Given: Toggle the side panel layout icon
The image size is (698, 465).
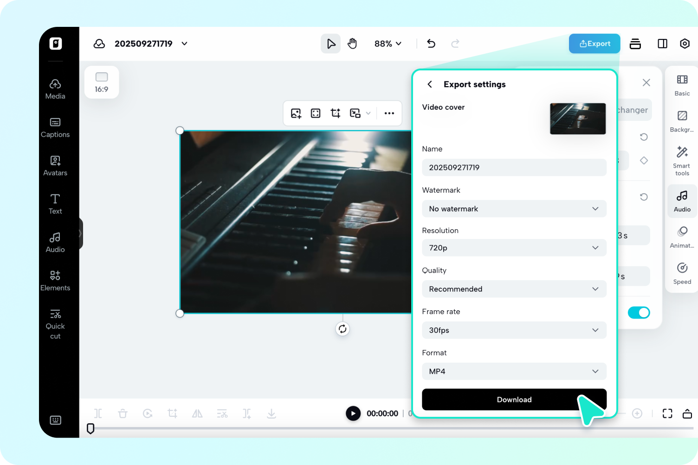Looking at the screenshot, I should point(663,44).
